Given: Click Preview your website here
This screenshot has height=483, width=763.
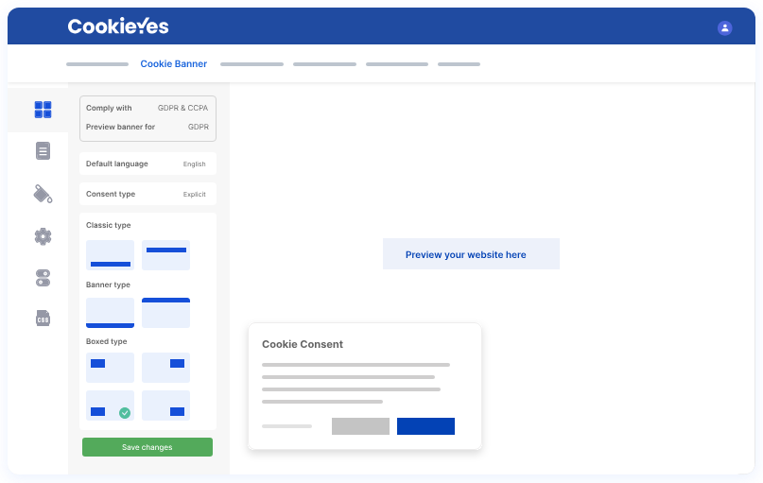Looking at the screenshot, I should (471, 254).
